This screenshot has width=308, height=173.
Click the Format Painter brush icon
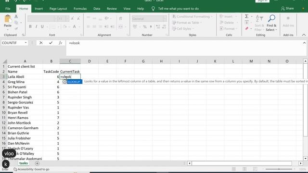point(16,29)
